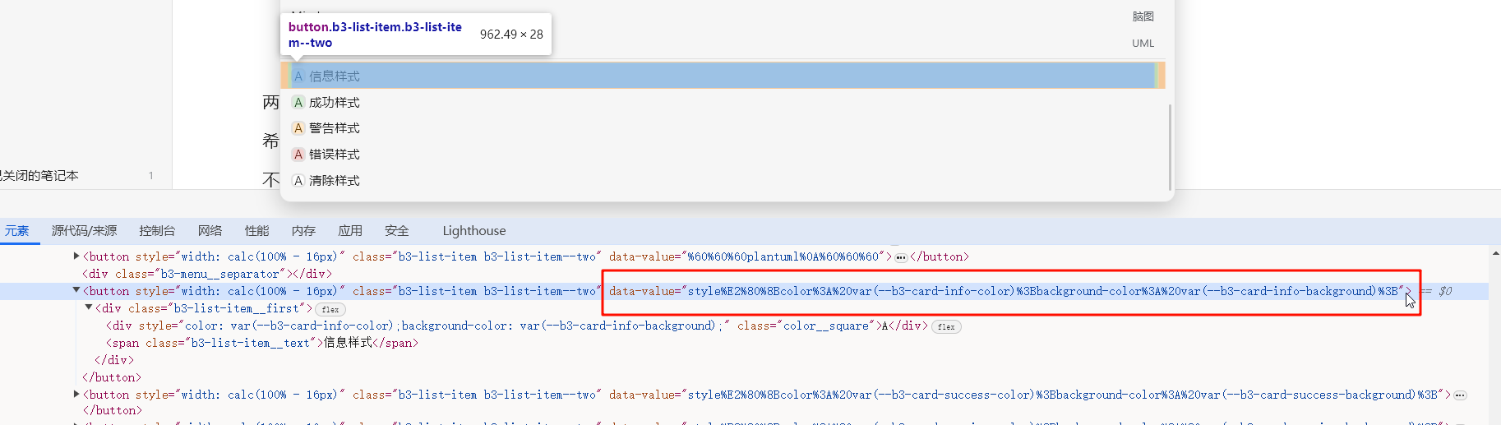Click the orange A icon of 警告样式

[298, 128]
